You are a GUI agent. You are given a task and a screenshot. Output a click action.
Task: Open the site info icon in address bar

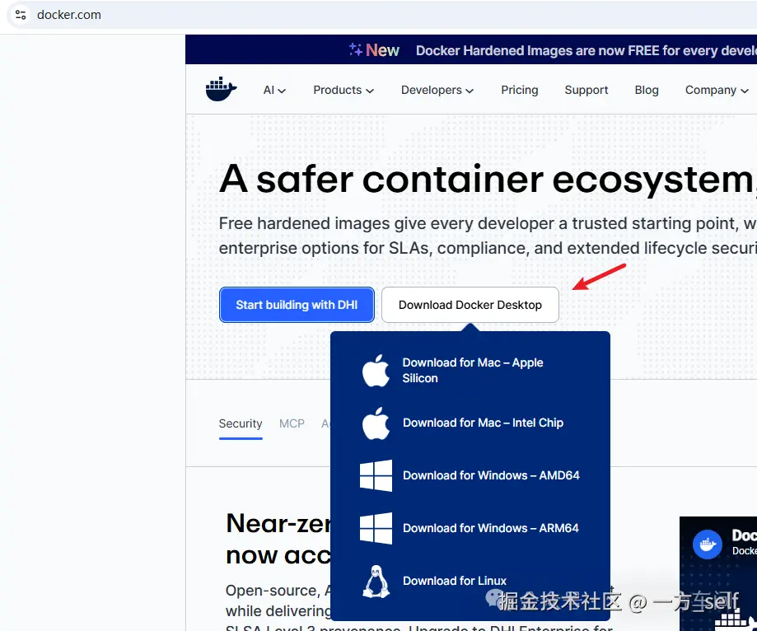[x=21, y=15]
